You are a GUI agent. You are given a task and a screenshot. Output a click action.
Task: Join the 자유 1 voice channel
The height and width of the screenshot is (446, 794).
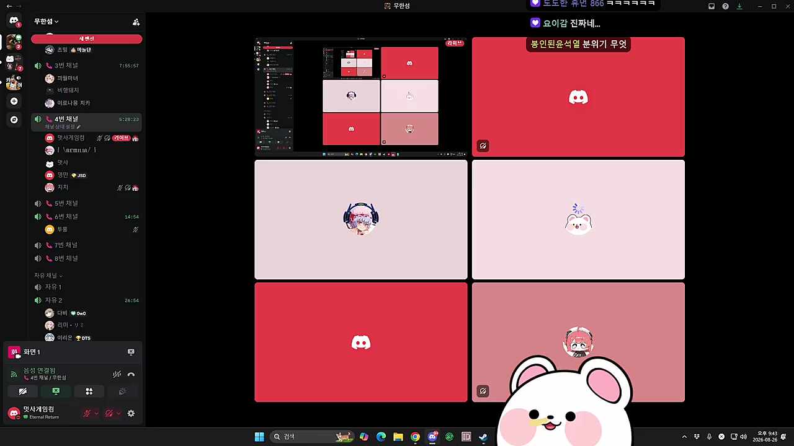click(x=87, y=287)
